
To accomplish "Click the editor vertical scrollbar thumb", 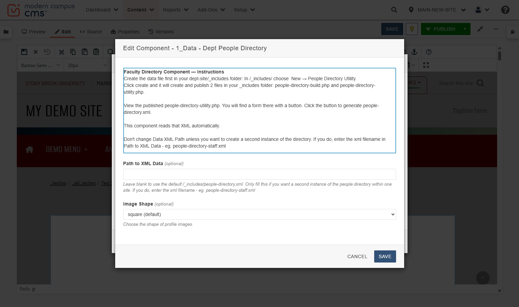I will click(499, 56).
